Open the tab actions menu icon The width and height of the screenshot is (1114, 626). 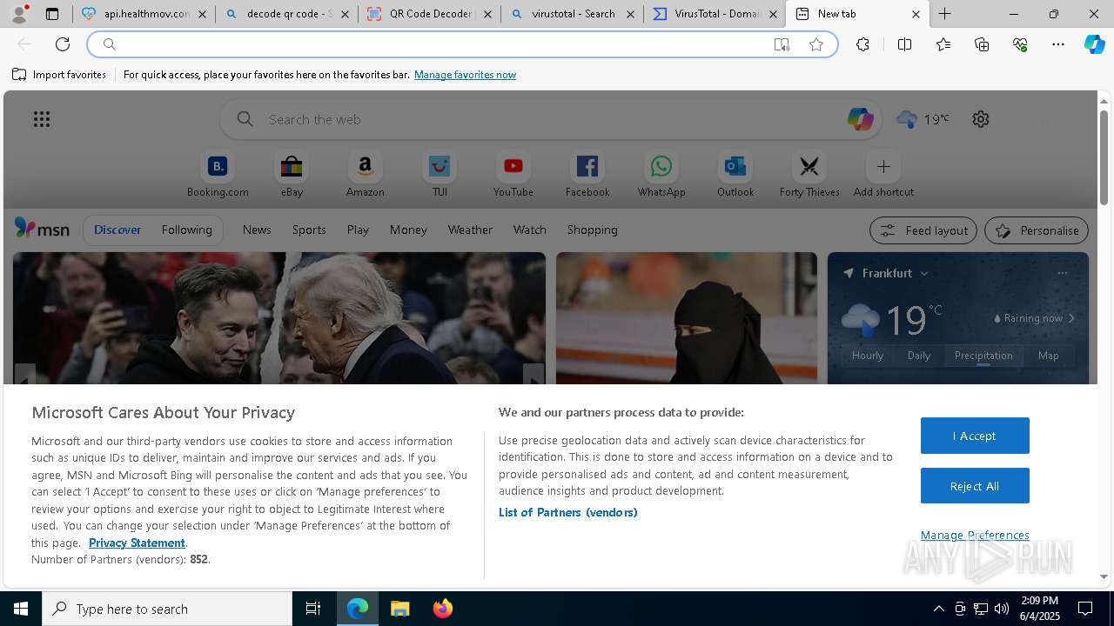52,14
